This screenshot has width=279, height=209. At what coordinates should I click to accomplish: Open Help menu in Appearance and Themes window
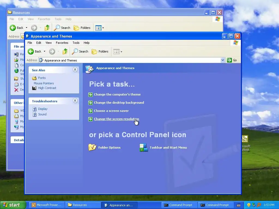[86, 43]
